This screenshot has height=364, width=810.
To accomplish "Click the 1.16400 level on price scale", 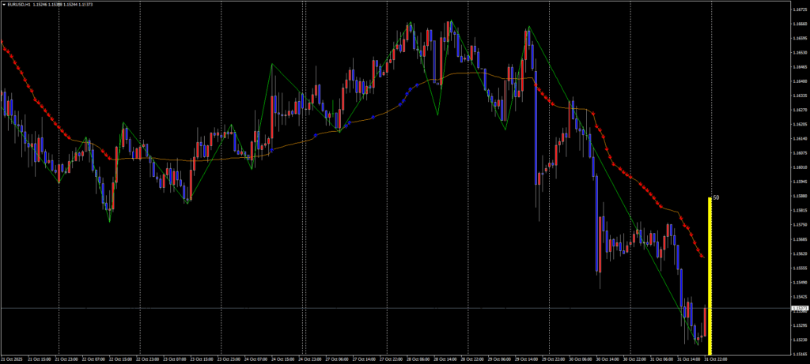I will pyautogui.click(x=798, y=81).
